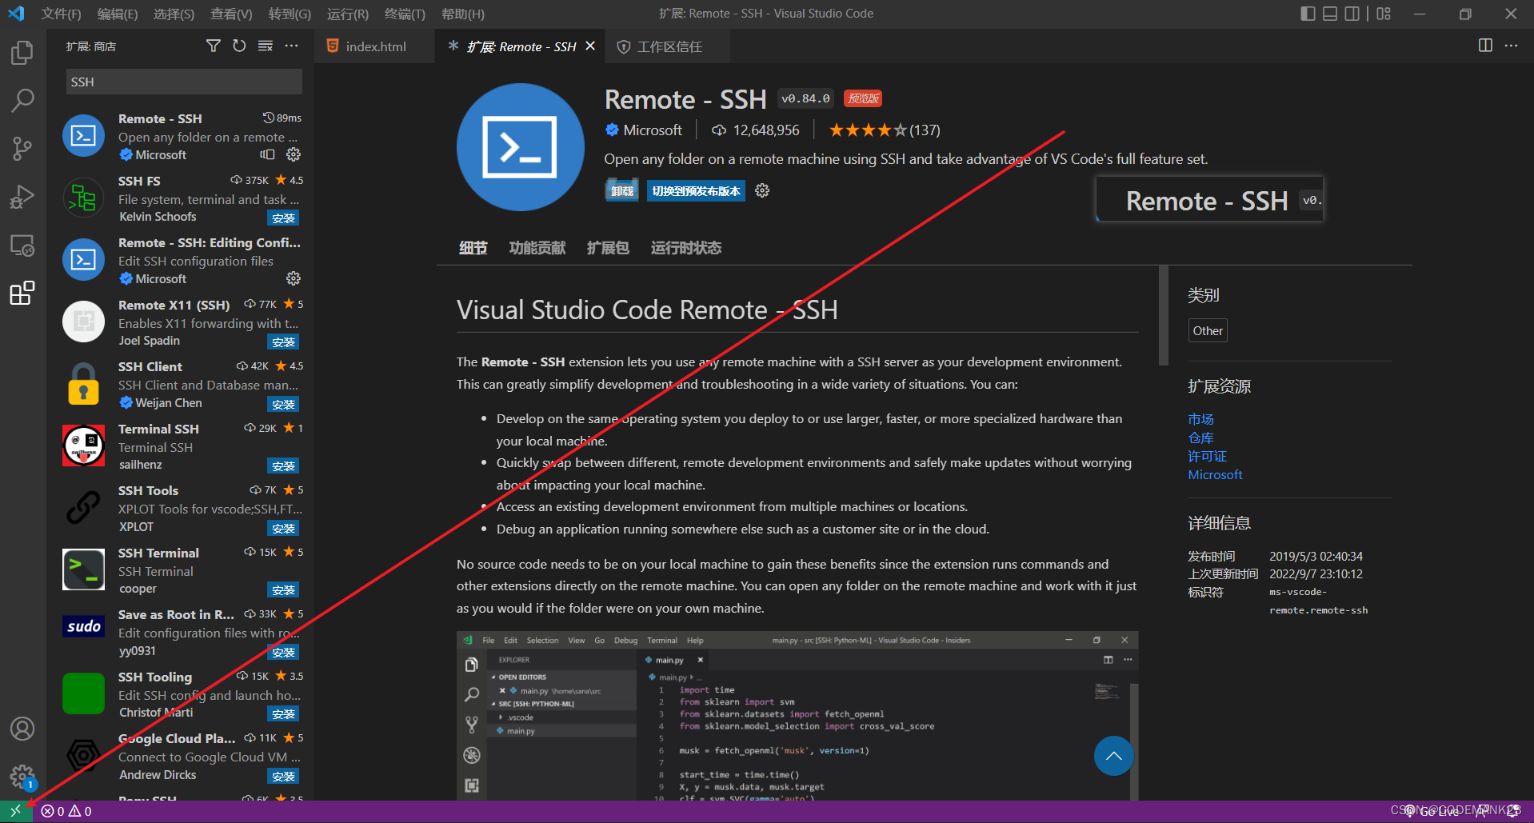Click sync-ignored icon on Remote - SSH item
The width and height of the screenshot is (1534, 823).
tap(267, 154)
